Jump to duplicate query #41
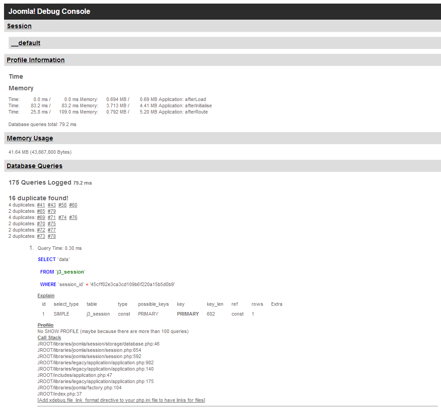This screenshot has height=409, width=441. point(41,205)
